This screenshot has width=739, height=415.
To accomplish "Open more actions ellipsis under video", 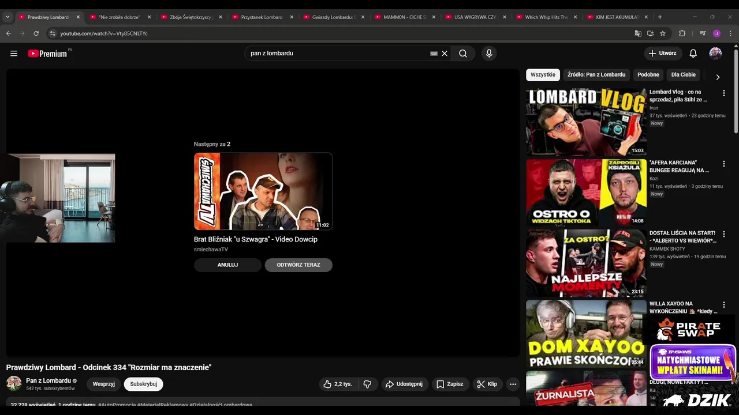I will pos(513,384).
